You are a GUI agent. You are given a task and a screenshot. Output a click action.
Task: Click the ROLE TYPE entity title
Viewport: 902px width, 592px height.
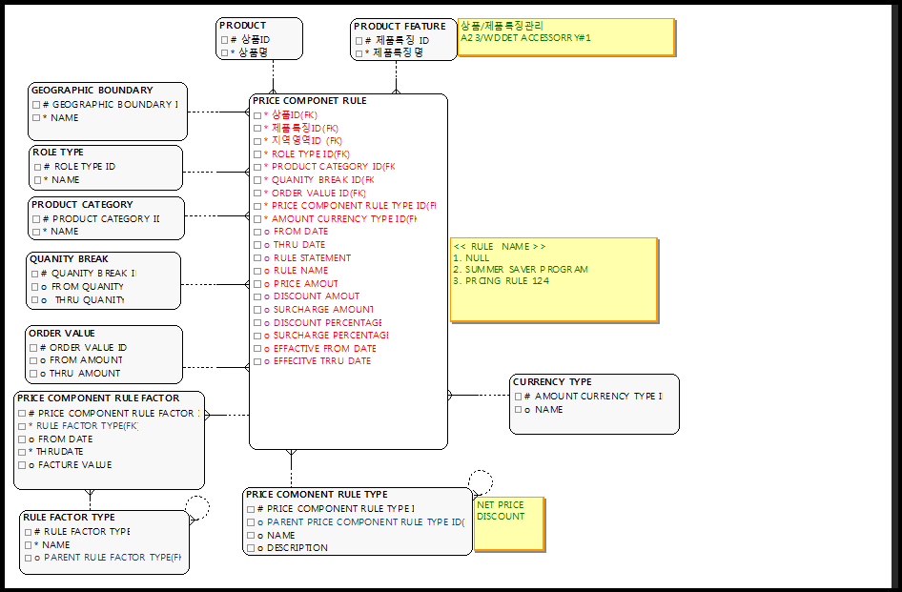[57, 152]
